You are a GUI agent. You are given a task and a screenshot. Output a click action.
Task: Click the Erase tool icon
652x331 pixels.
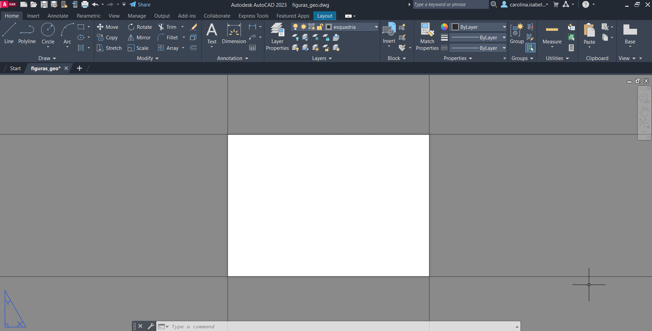(x=194, y=27)
